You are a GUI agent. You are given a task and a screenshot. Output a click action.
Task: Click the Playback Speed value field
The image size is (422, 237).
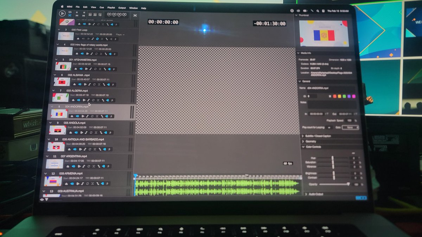(x=350, y=120)
